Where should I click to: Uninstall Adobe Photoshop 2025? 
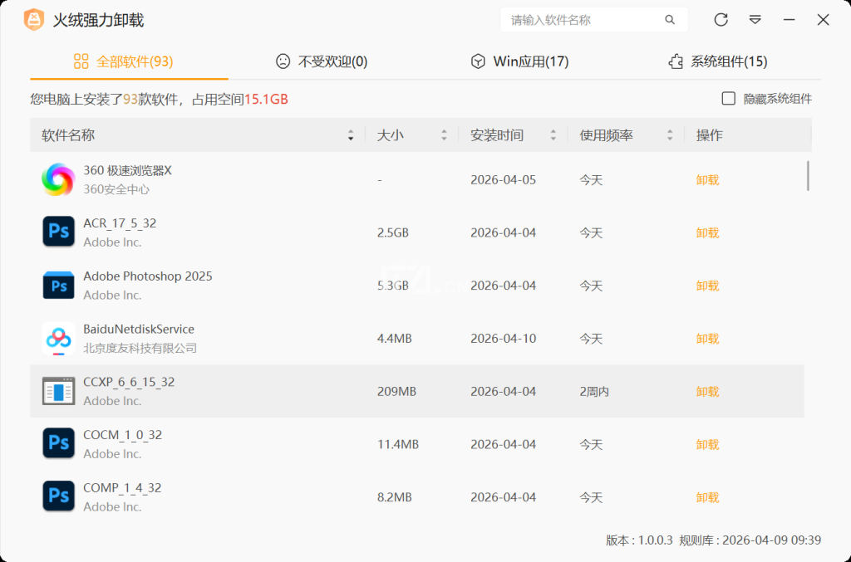point(708,286)
